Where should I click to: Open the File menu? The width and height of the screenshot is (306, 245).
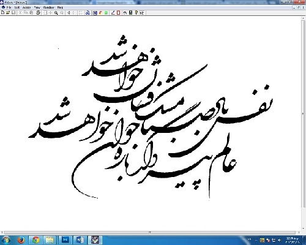coord(9,7)
